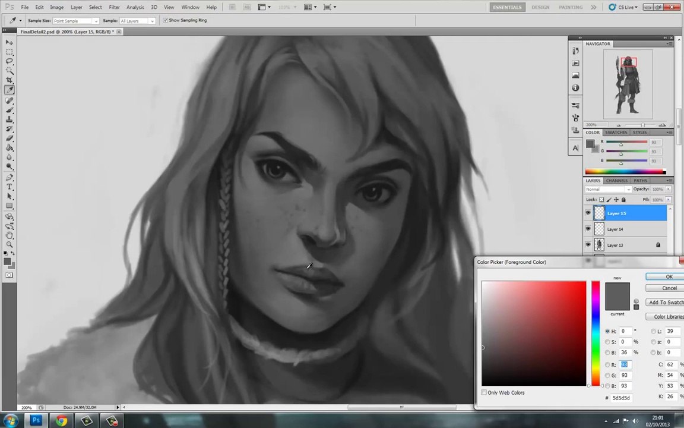Viewport: 684px width, 428px height.
Task: Swap foreground and background colors
Action: [x=12, y=253]
